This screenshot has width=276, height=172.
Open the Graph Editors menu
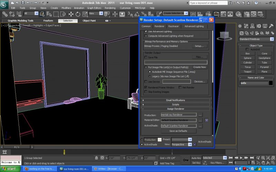coord(94,8)
